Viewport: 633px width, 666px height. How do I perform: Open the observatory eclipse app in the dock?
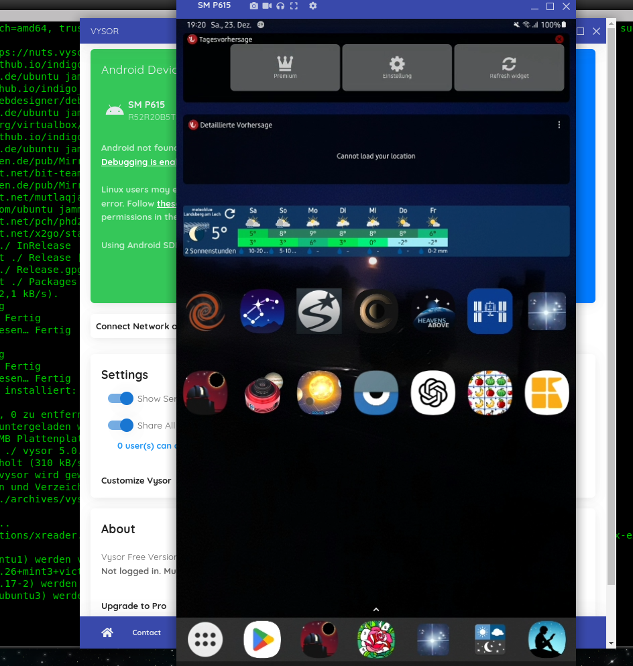[319, 640]
